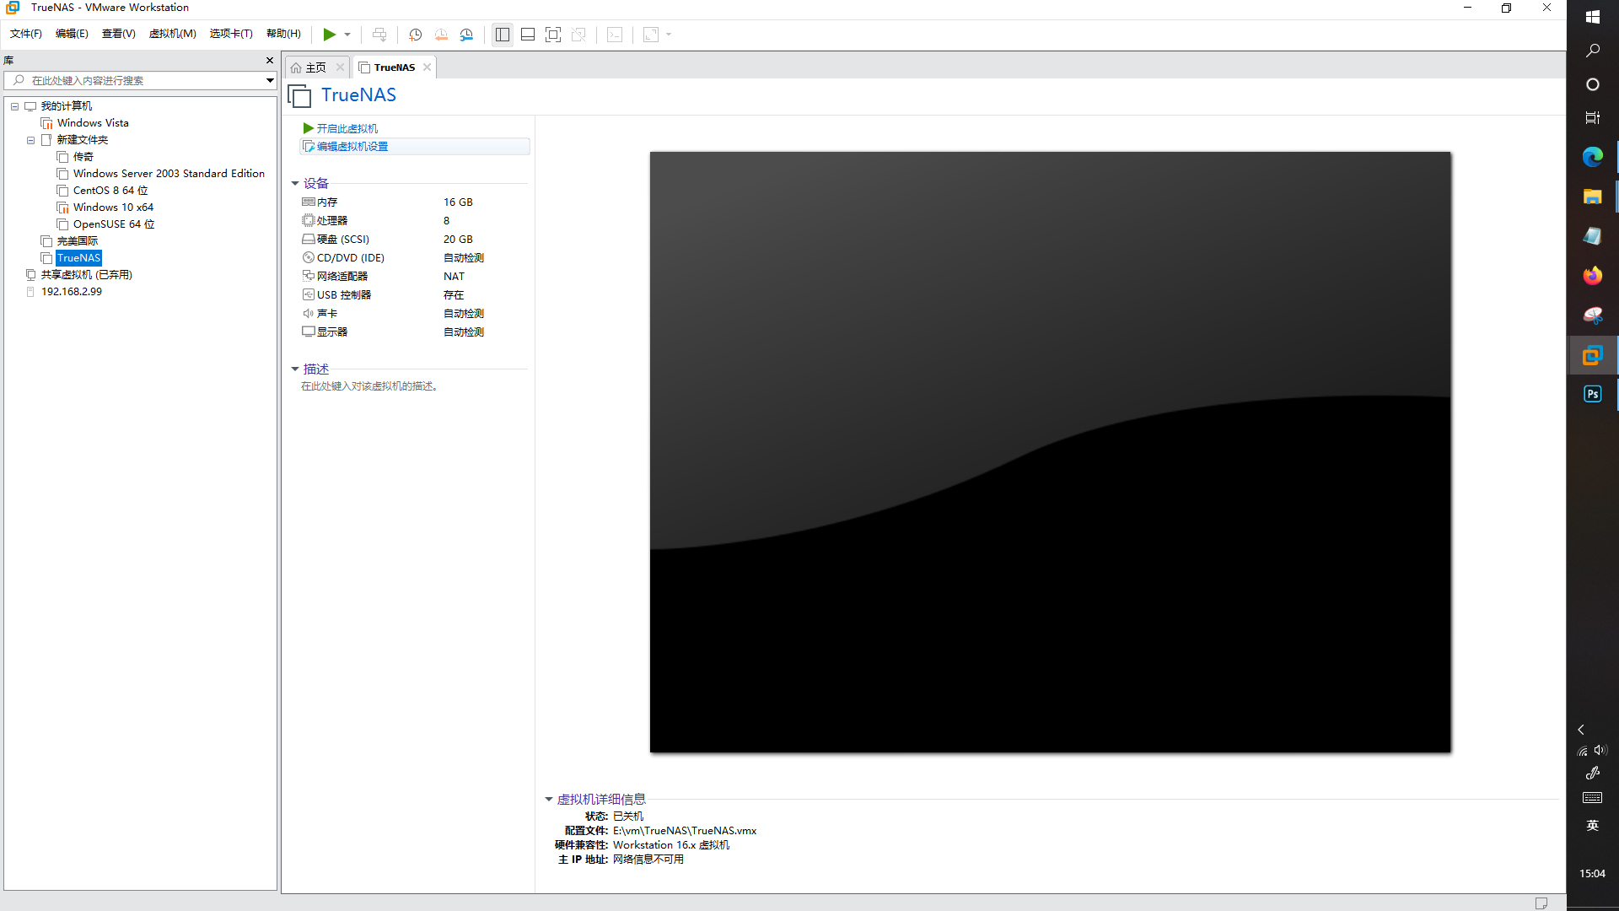This screenshot has width=1619, height=911.
Task: Collapse the 新建文件夹 tree node
Action: pyautogui.click(x=30, y=140)
